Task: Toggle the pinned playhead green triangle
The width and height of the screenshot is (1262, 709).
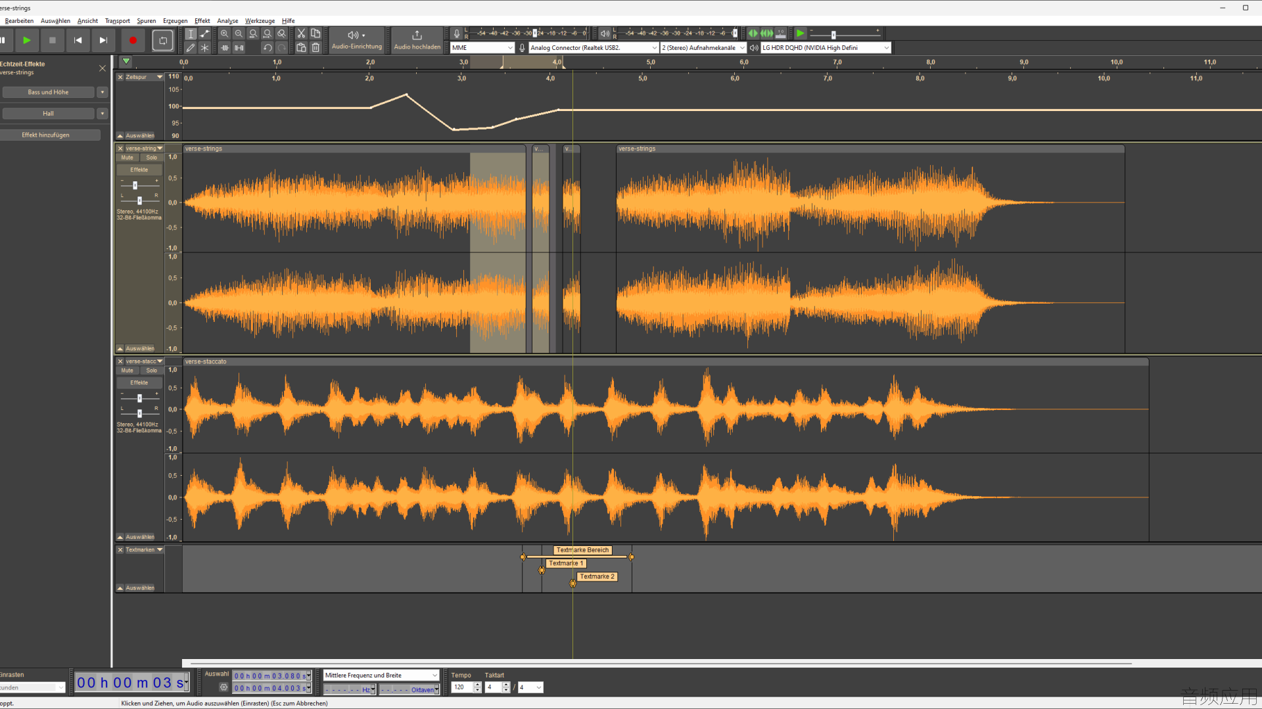Action: 126,62
